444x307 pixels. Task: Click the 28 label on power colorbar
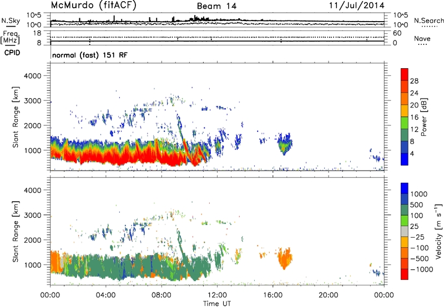click(414, 81)
